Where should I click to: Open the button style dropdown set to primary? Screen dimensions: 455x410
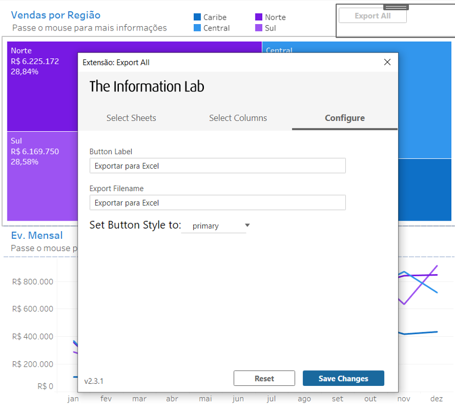point(216,226)
